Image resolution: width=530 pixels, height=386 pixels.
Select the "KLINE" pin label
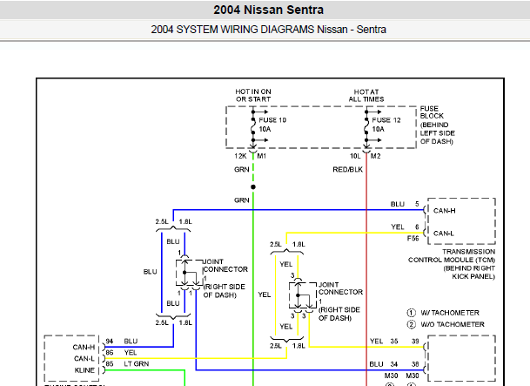coord(84,370)
